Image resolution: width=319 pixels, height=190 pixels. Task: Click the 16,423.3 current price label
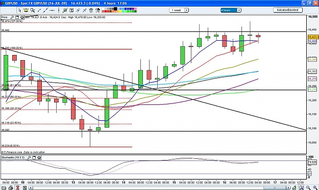pyautogui.click(x=313, y=37)
